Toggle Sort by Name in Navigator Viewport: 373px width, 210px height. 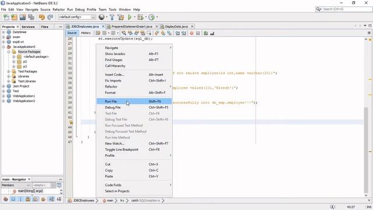coord(52,199)
